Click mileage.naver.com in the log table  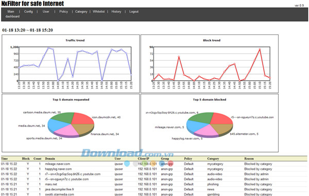coord(58,164)
